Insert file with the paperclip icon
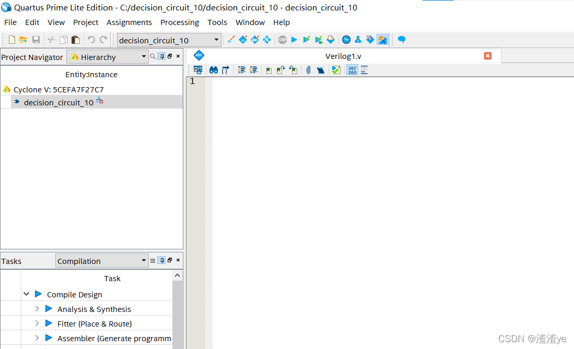Image resolution: width=574 pixels, height=349 pixels. click(x=308, y=70)
